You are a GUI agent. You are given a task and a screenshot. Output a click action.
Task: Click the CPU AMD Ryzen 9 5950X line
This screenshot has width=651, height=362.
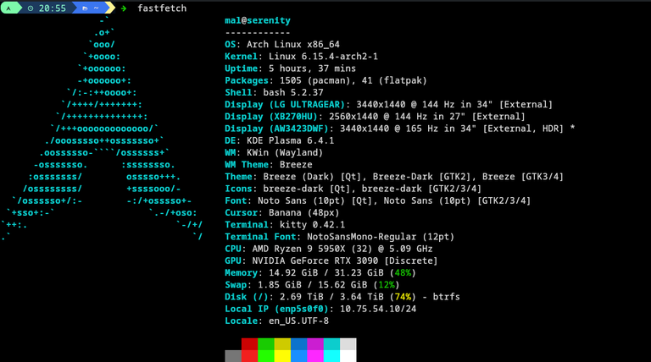coord(329,249)
